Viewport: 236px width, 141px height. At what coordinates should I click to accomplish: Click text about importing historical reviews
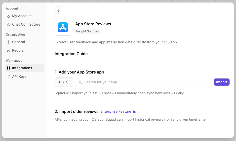[131, 119]
